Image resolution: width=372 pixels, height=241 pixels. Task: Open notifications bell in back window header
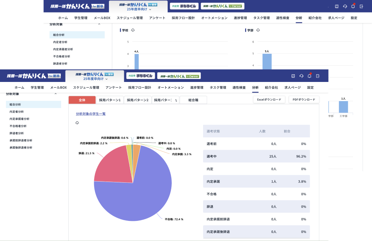click(x=353, y=6)
